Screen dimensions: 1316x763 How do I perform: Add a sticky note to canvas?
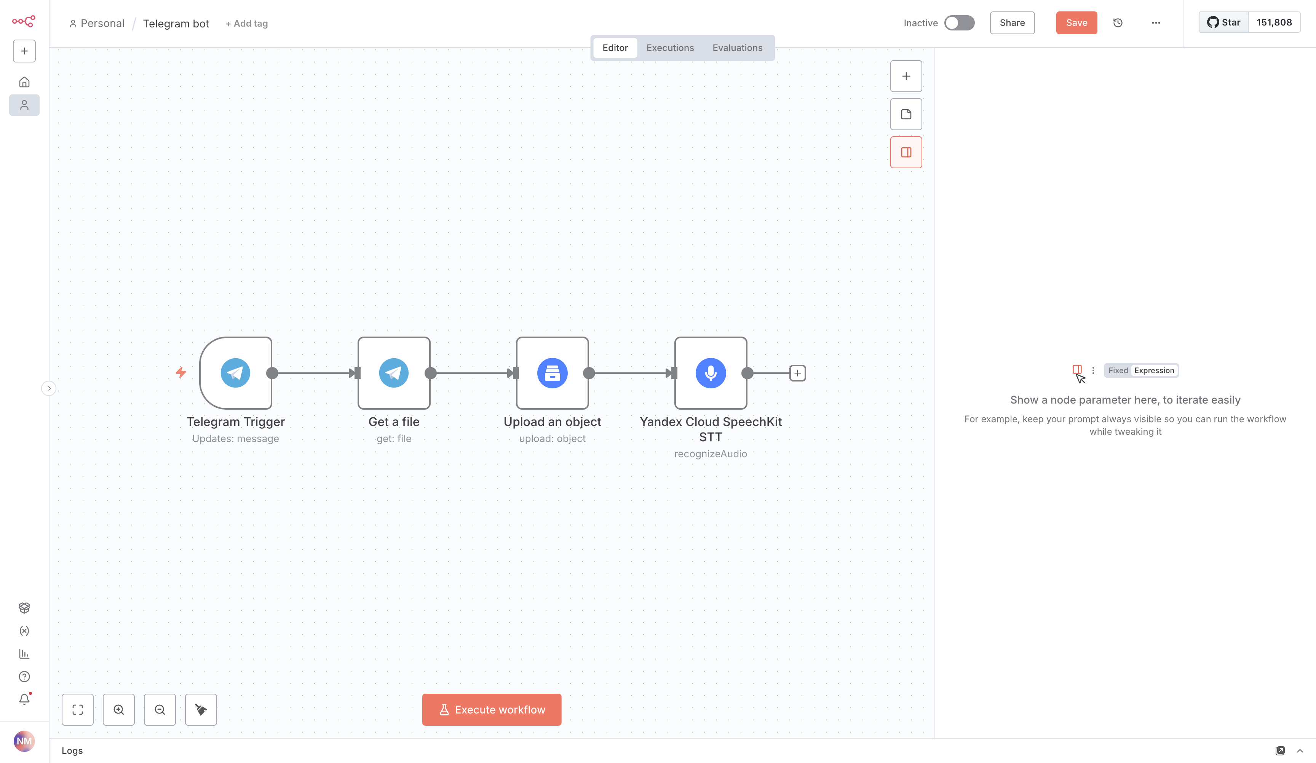click(906, 114)
